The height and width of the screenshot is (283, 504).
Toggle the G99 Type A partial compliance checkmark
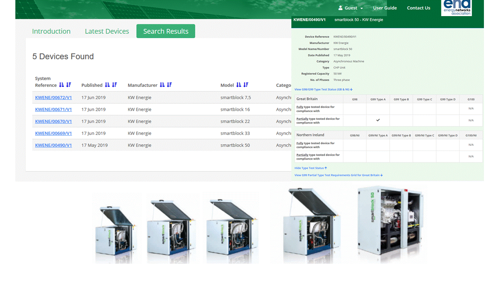[378, 121]
